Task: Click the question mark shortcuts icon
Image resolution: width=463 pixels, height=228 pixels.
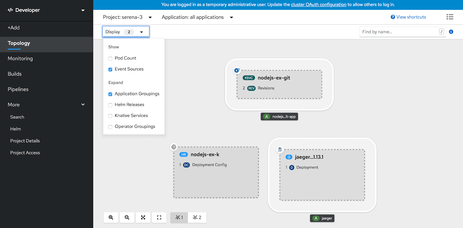Action: point(393,17)
